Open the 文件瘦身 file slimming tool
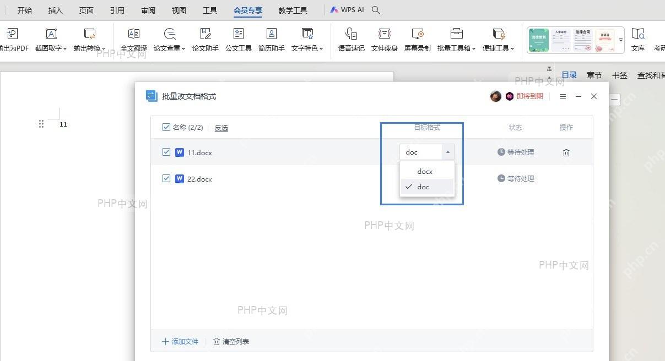 tap(385, 40)
